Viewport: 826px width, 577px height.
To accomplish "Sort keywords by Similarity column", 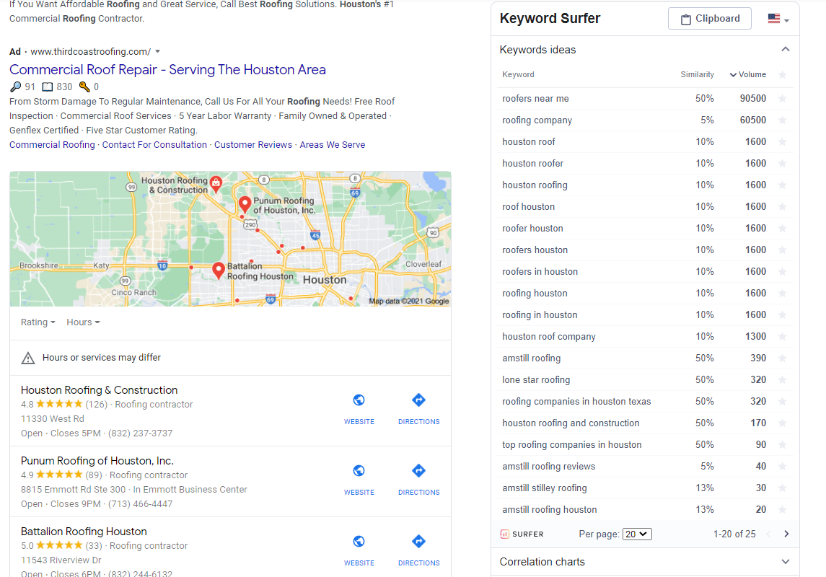I will pos(697,75).
